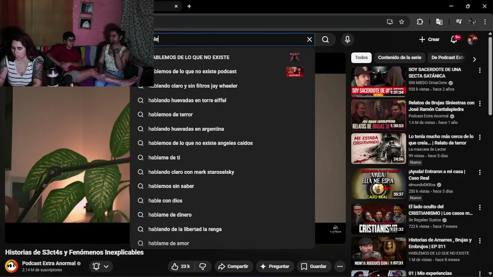Screen dimensions: 493x277
Task: Open Relatos de Brujas Siniestras video title
Action: point(441,106)
